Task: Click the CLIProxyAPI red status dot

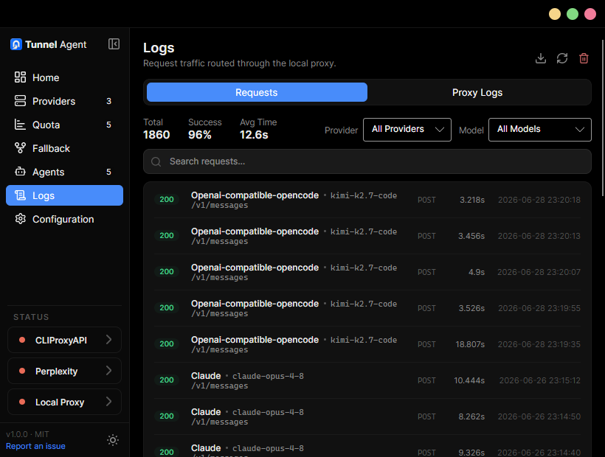Action: point(22,340)
